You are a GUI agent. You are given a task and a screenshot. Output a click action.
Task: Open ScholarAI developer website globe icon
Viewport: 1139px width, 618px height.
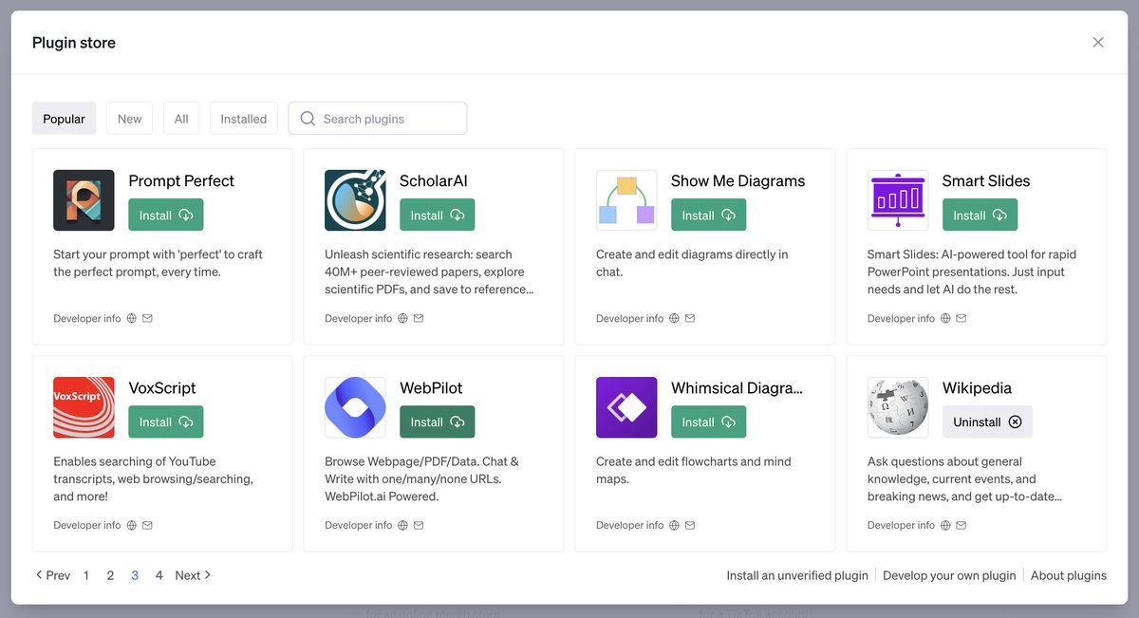(x=403, y=319)
